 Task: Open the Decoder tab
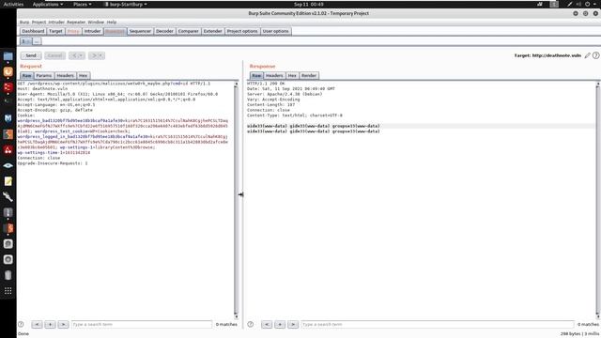click(x=164, y=31)
